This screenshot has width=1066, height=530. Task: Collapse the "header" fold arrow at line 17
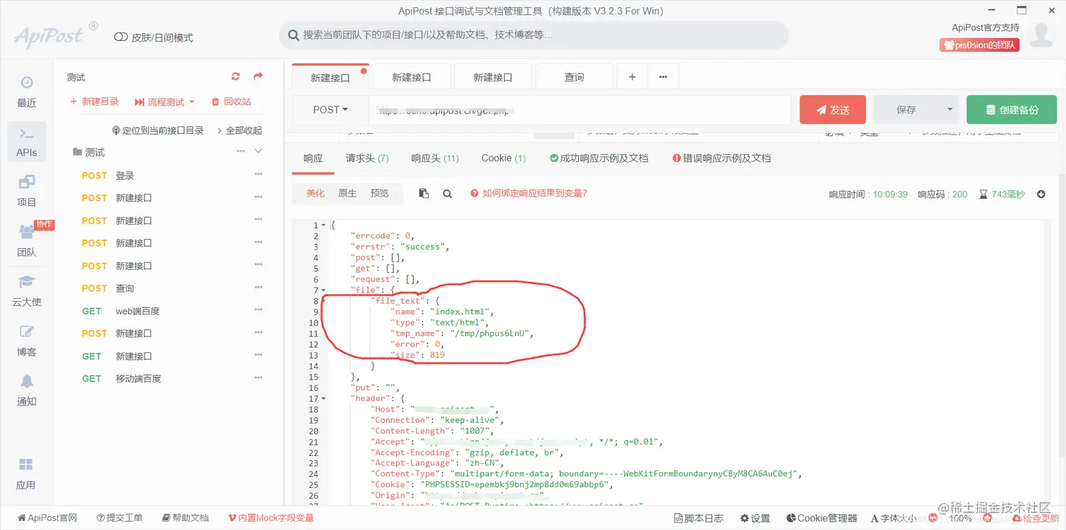coord(324,399)
